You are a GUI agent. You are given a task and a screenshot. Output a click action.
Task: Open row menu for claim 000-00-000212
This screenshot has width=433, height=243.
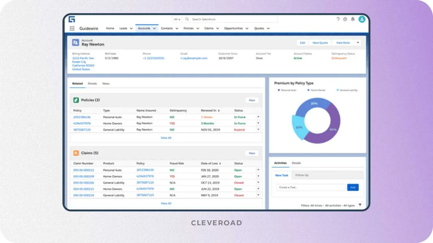pyautogui.click(x=258, y=170)
